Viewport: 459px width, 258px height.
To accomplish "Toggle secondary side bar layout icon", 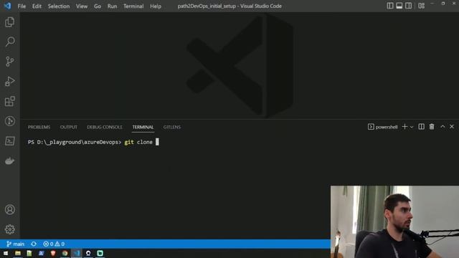I will [x=408, y=6].
